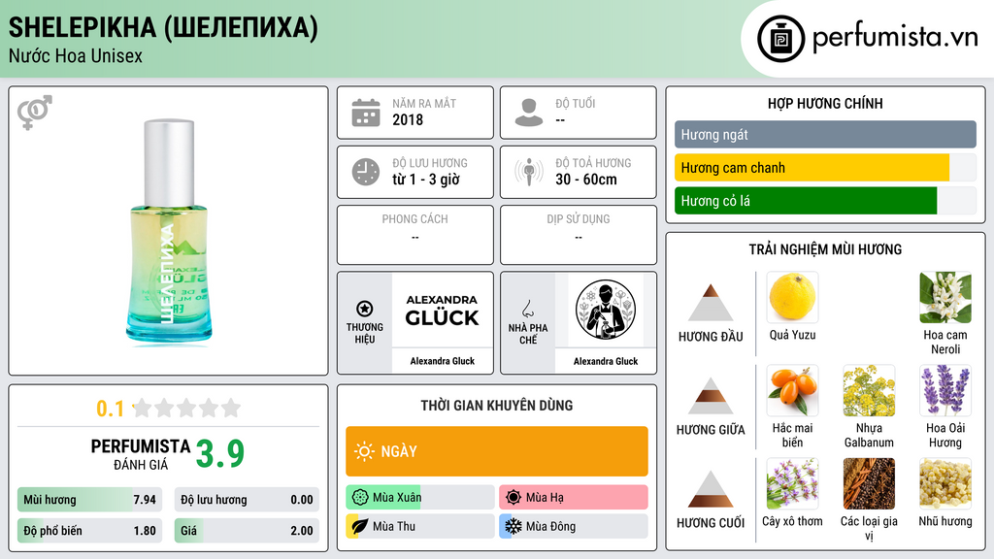
Task: Click the Hợp Hương Chính heading
Action: pos(825,103)
